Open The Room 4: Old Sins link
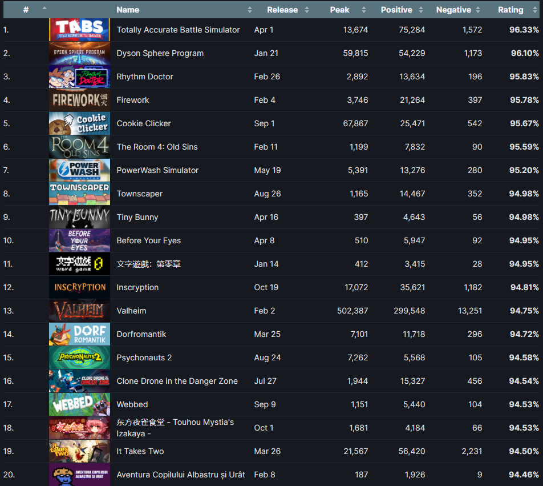 pos(157,147)
